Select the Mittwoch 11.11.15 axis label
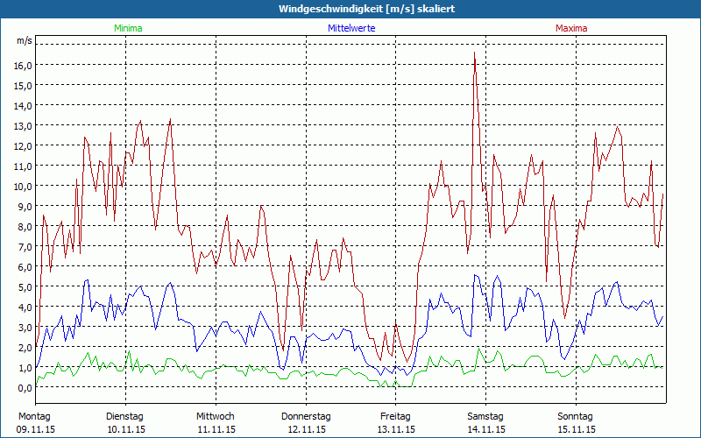 216,423
